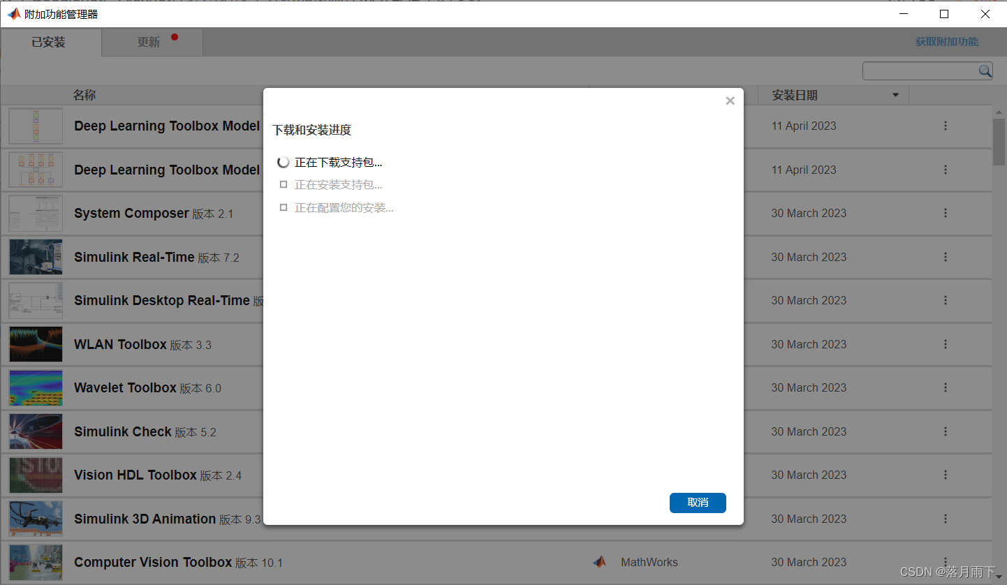This screenshot has height=585, width=1007.
Task: Cancel the support package download
Action: click(x=698, y=503)
